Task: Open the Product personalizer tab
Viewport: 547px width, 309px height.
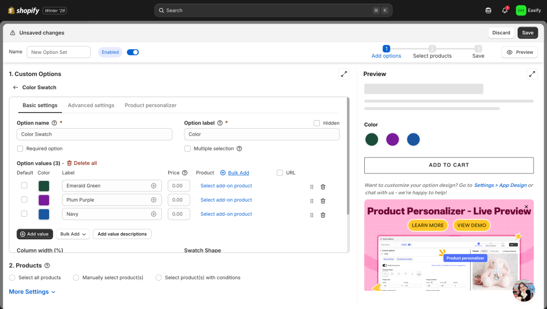Action: click(x=150, y=106)
